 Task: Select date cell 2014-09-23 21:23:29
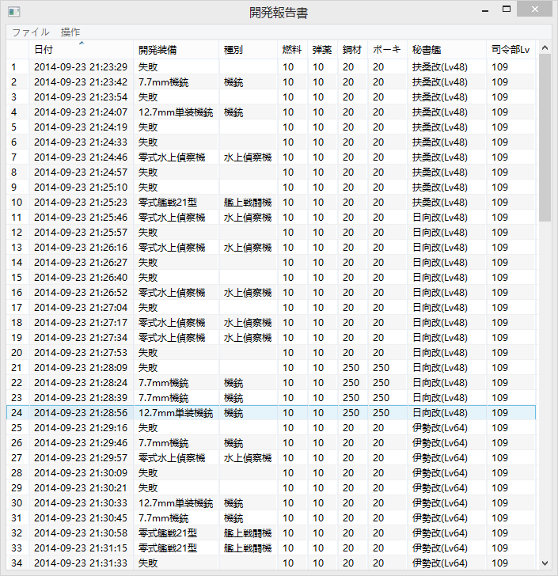click(x=81, y=66)
